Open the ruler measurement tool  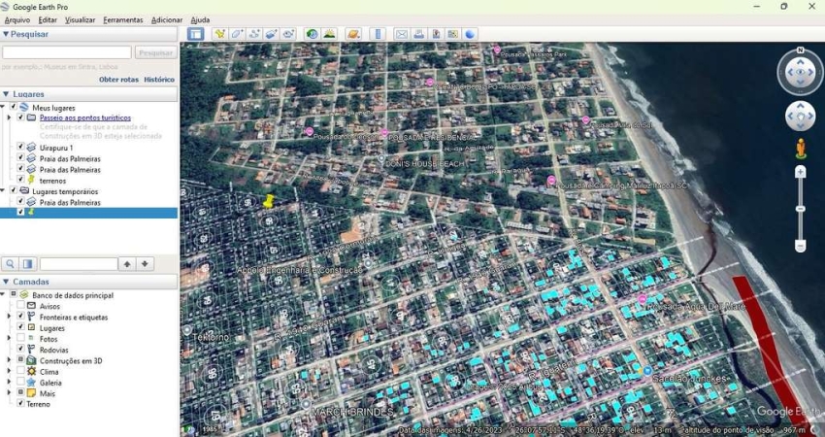pos(378,34)
